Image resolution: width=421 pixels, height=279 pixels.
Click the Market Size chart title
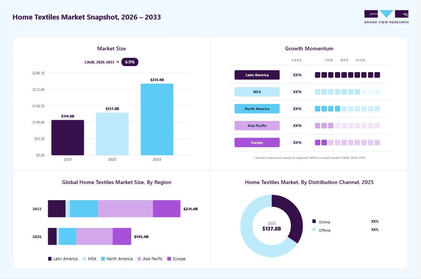[x=111, y=48]
